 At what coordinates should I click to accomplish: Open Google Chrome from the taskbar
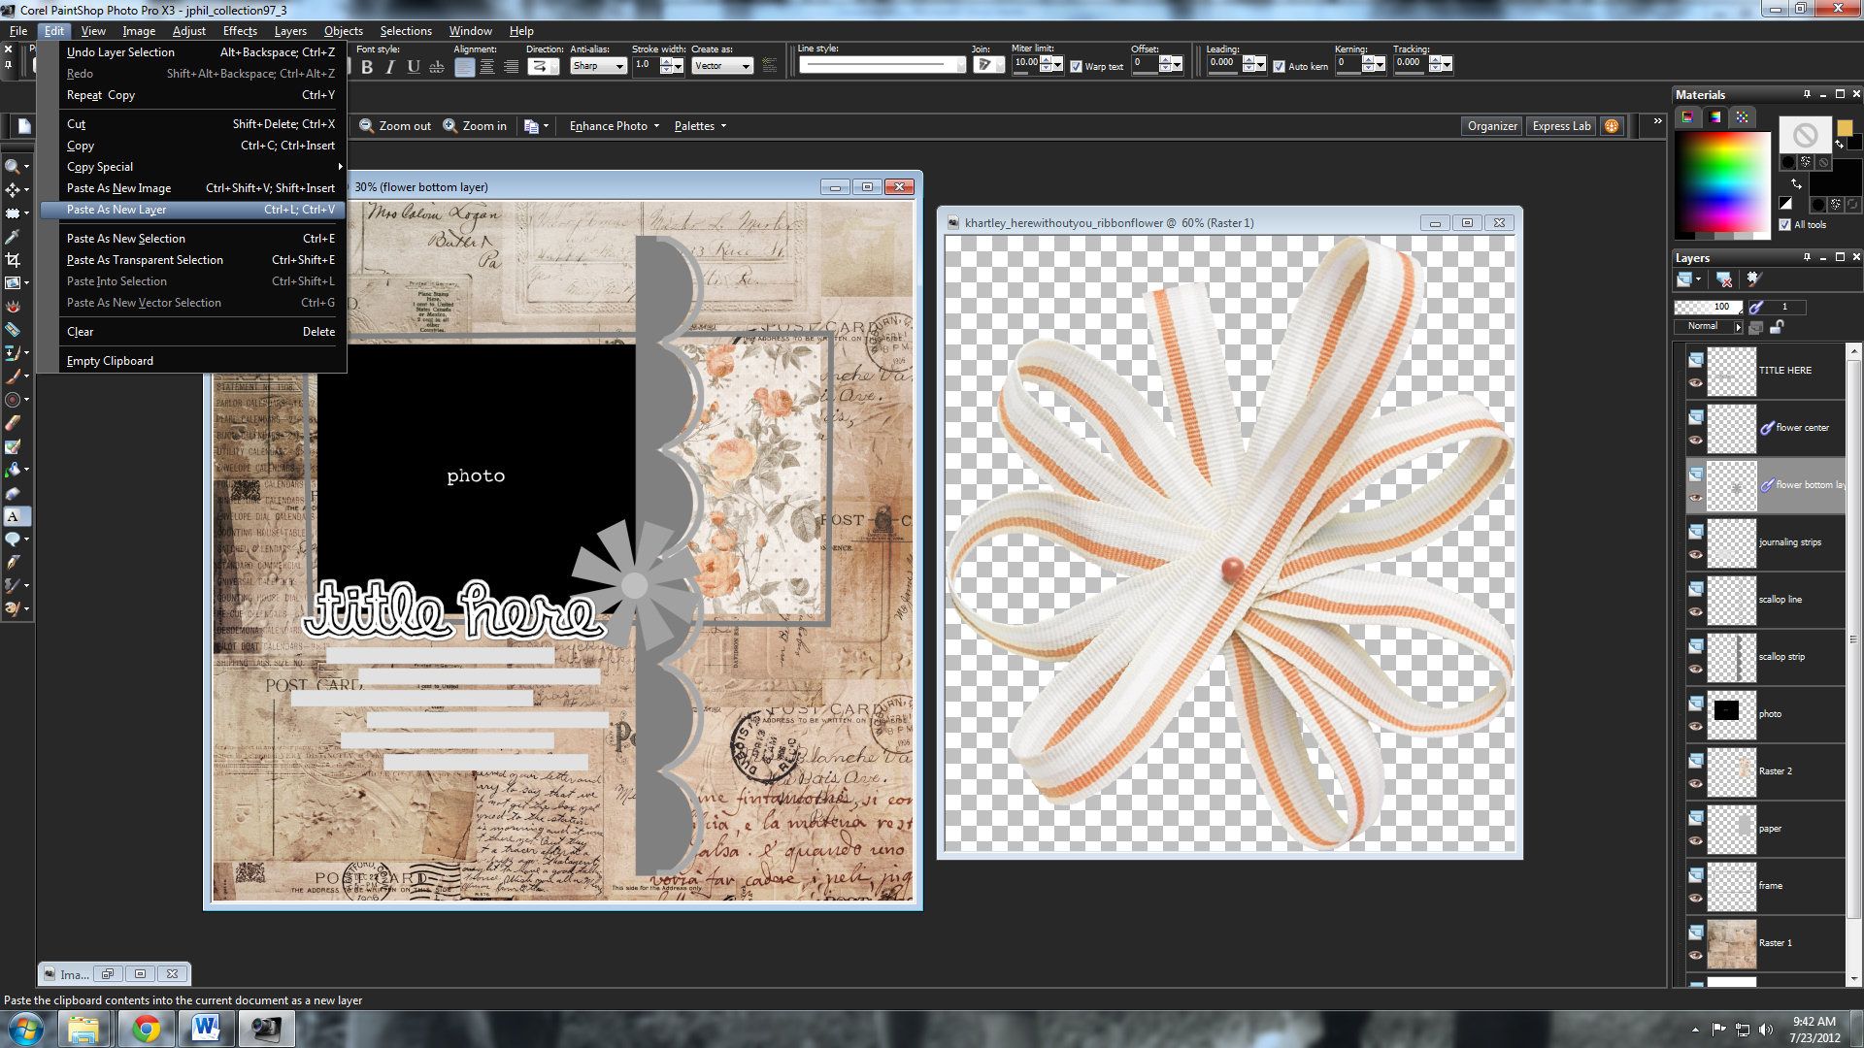pyautogui.click(x=146, y=1029)
